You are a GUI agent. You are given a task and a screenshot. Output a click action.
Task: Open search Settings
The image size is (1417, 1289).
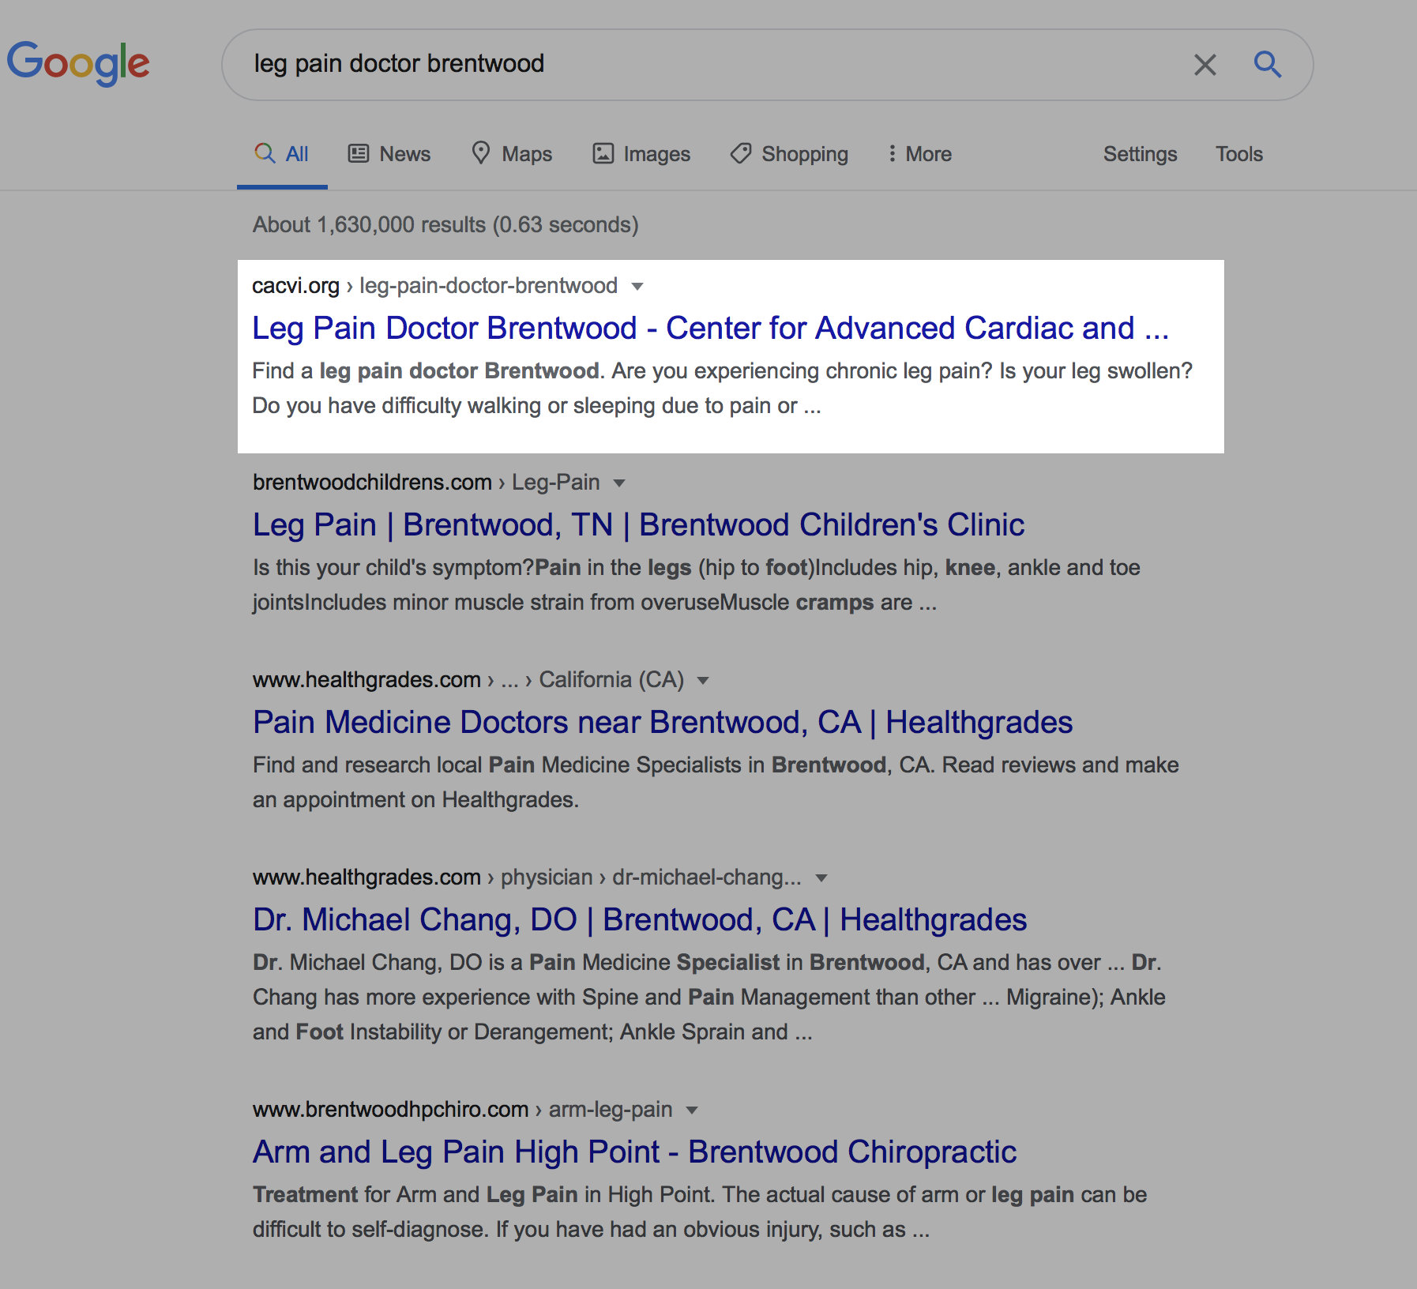[1140, 154]
